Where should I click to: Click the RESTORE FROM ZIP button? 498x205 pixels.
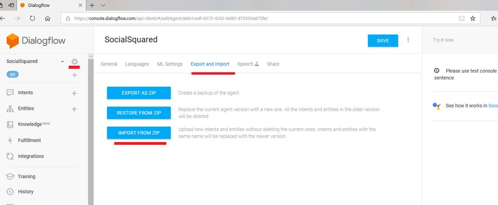[x=139, y=113]
